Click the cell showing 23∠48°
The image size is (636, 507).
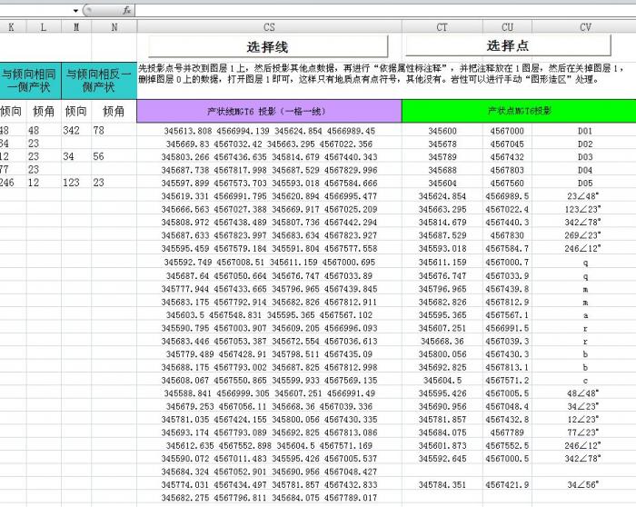pos(584,196)
